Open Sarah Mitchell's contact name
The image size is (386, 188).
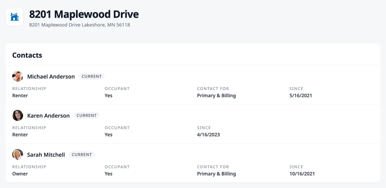(46, 155)
